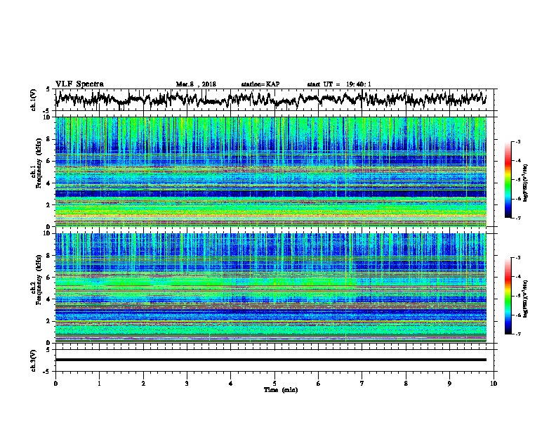556x430 pixels.
Task: Click the "-7" tick on the ch.2 color bar
Action: coord(518,334)
